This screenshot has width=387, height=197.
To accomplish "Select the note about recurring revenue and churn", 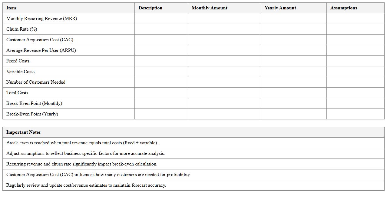I will (x=82, y=164).
